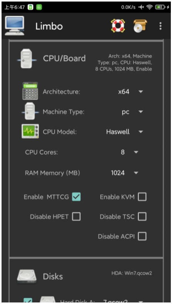Tap the Limbo computer logo icon
172x304 pixels.
[15, 26]
